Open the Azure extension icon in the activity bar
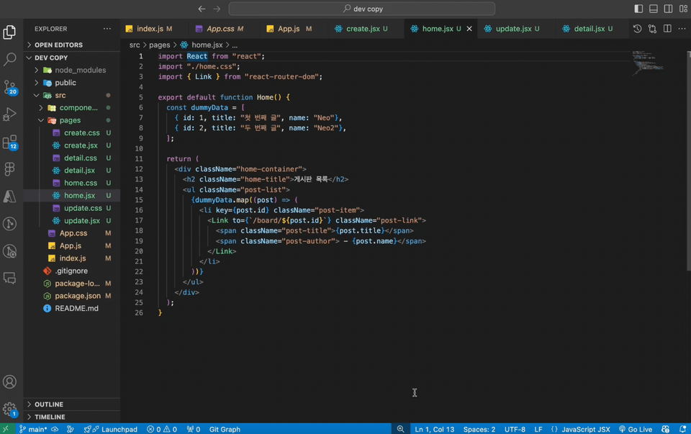 [x=9, y=196]
